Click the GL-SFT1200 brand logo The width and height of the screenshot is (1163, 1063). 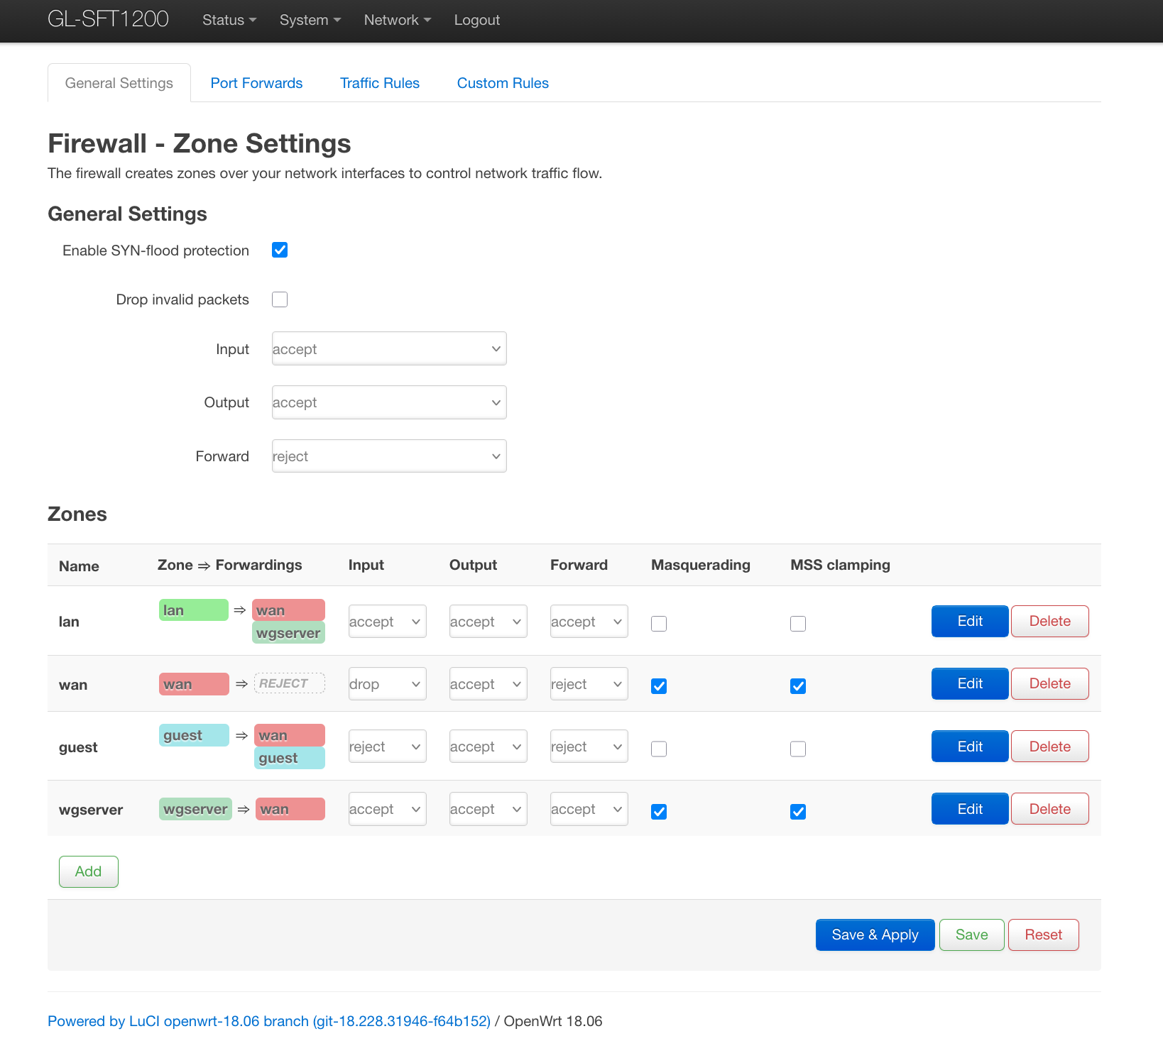(108, 19)
